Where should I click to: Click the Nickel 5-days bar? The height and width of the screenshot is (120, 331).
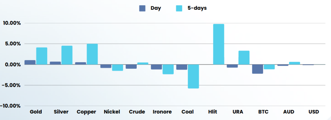[118, 67]
